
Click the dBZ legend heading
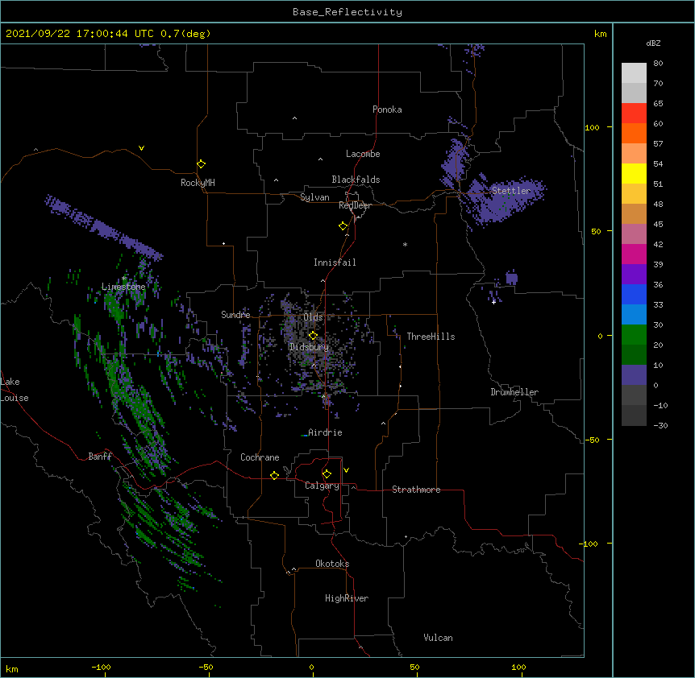tap(653, 43)
